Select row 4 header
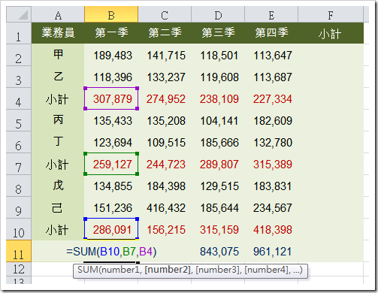 19,98
